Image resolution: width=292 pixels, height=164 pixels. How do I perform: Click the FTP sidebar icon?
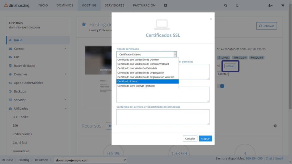pos(10,57)
